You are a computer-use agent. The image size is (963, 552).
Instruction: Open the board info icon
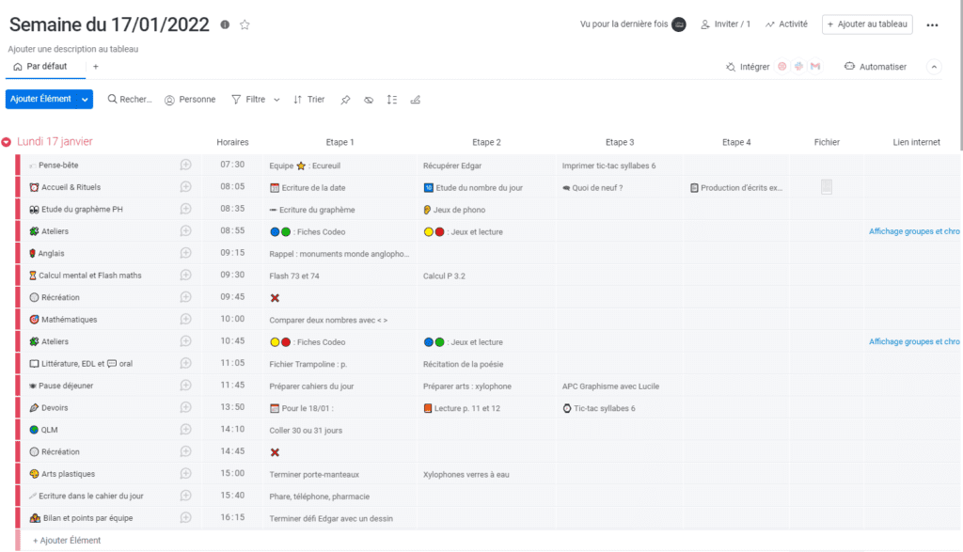point(225,25)
